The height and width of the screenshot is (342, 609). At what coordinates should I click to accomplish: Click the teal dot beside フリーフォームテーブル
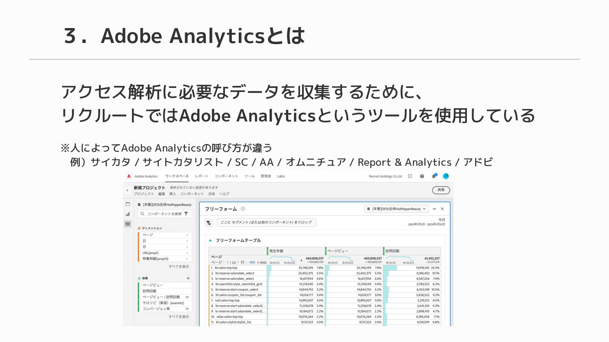click(210, 240)
